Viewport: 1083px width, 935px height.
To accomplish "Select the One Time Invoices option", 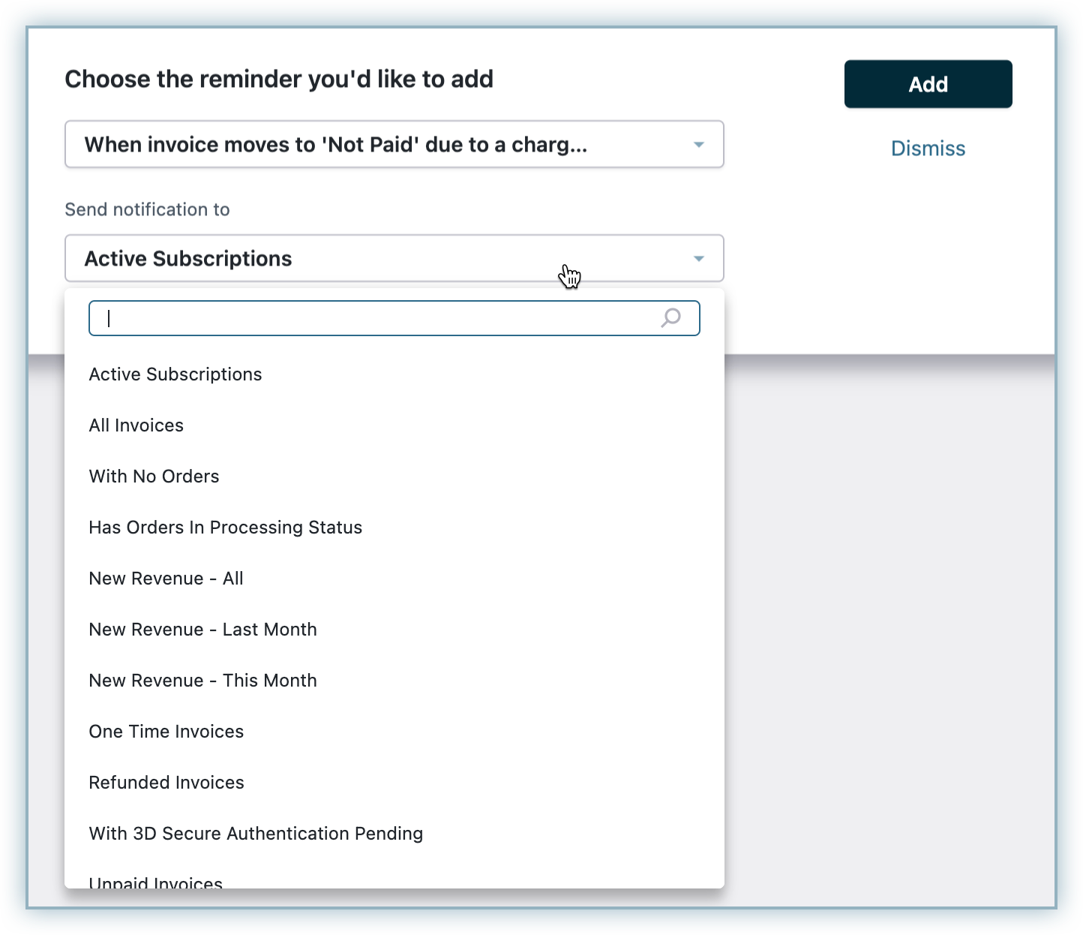I will [166, 732].
